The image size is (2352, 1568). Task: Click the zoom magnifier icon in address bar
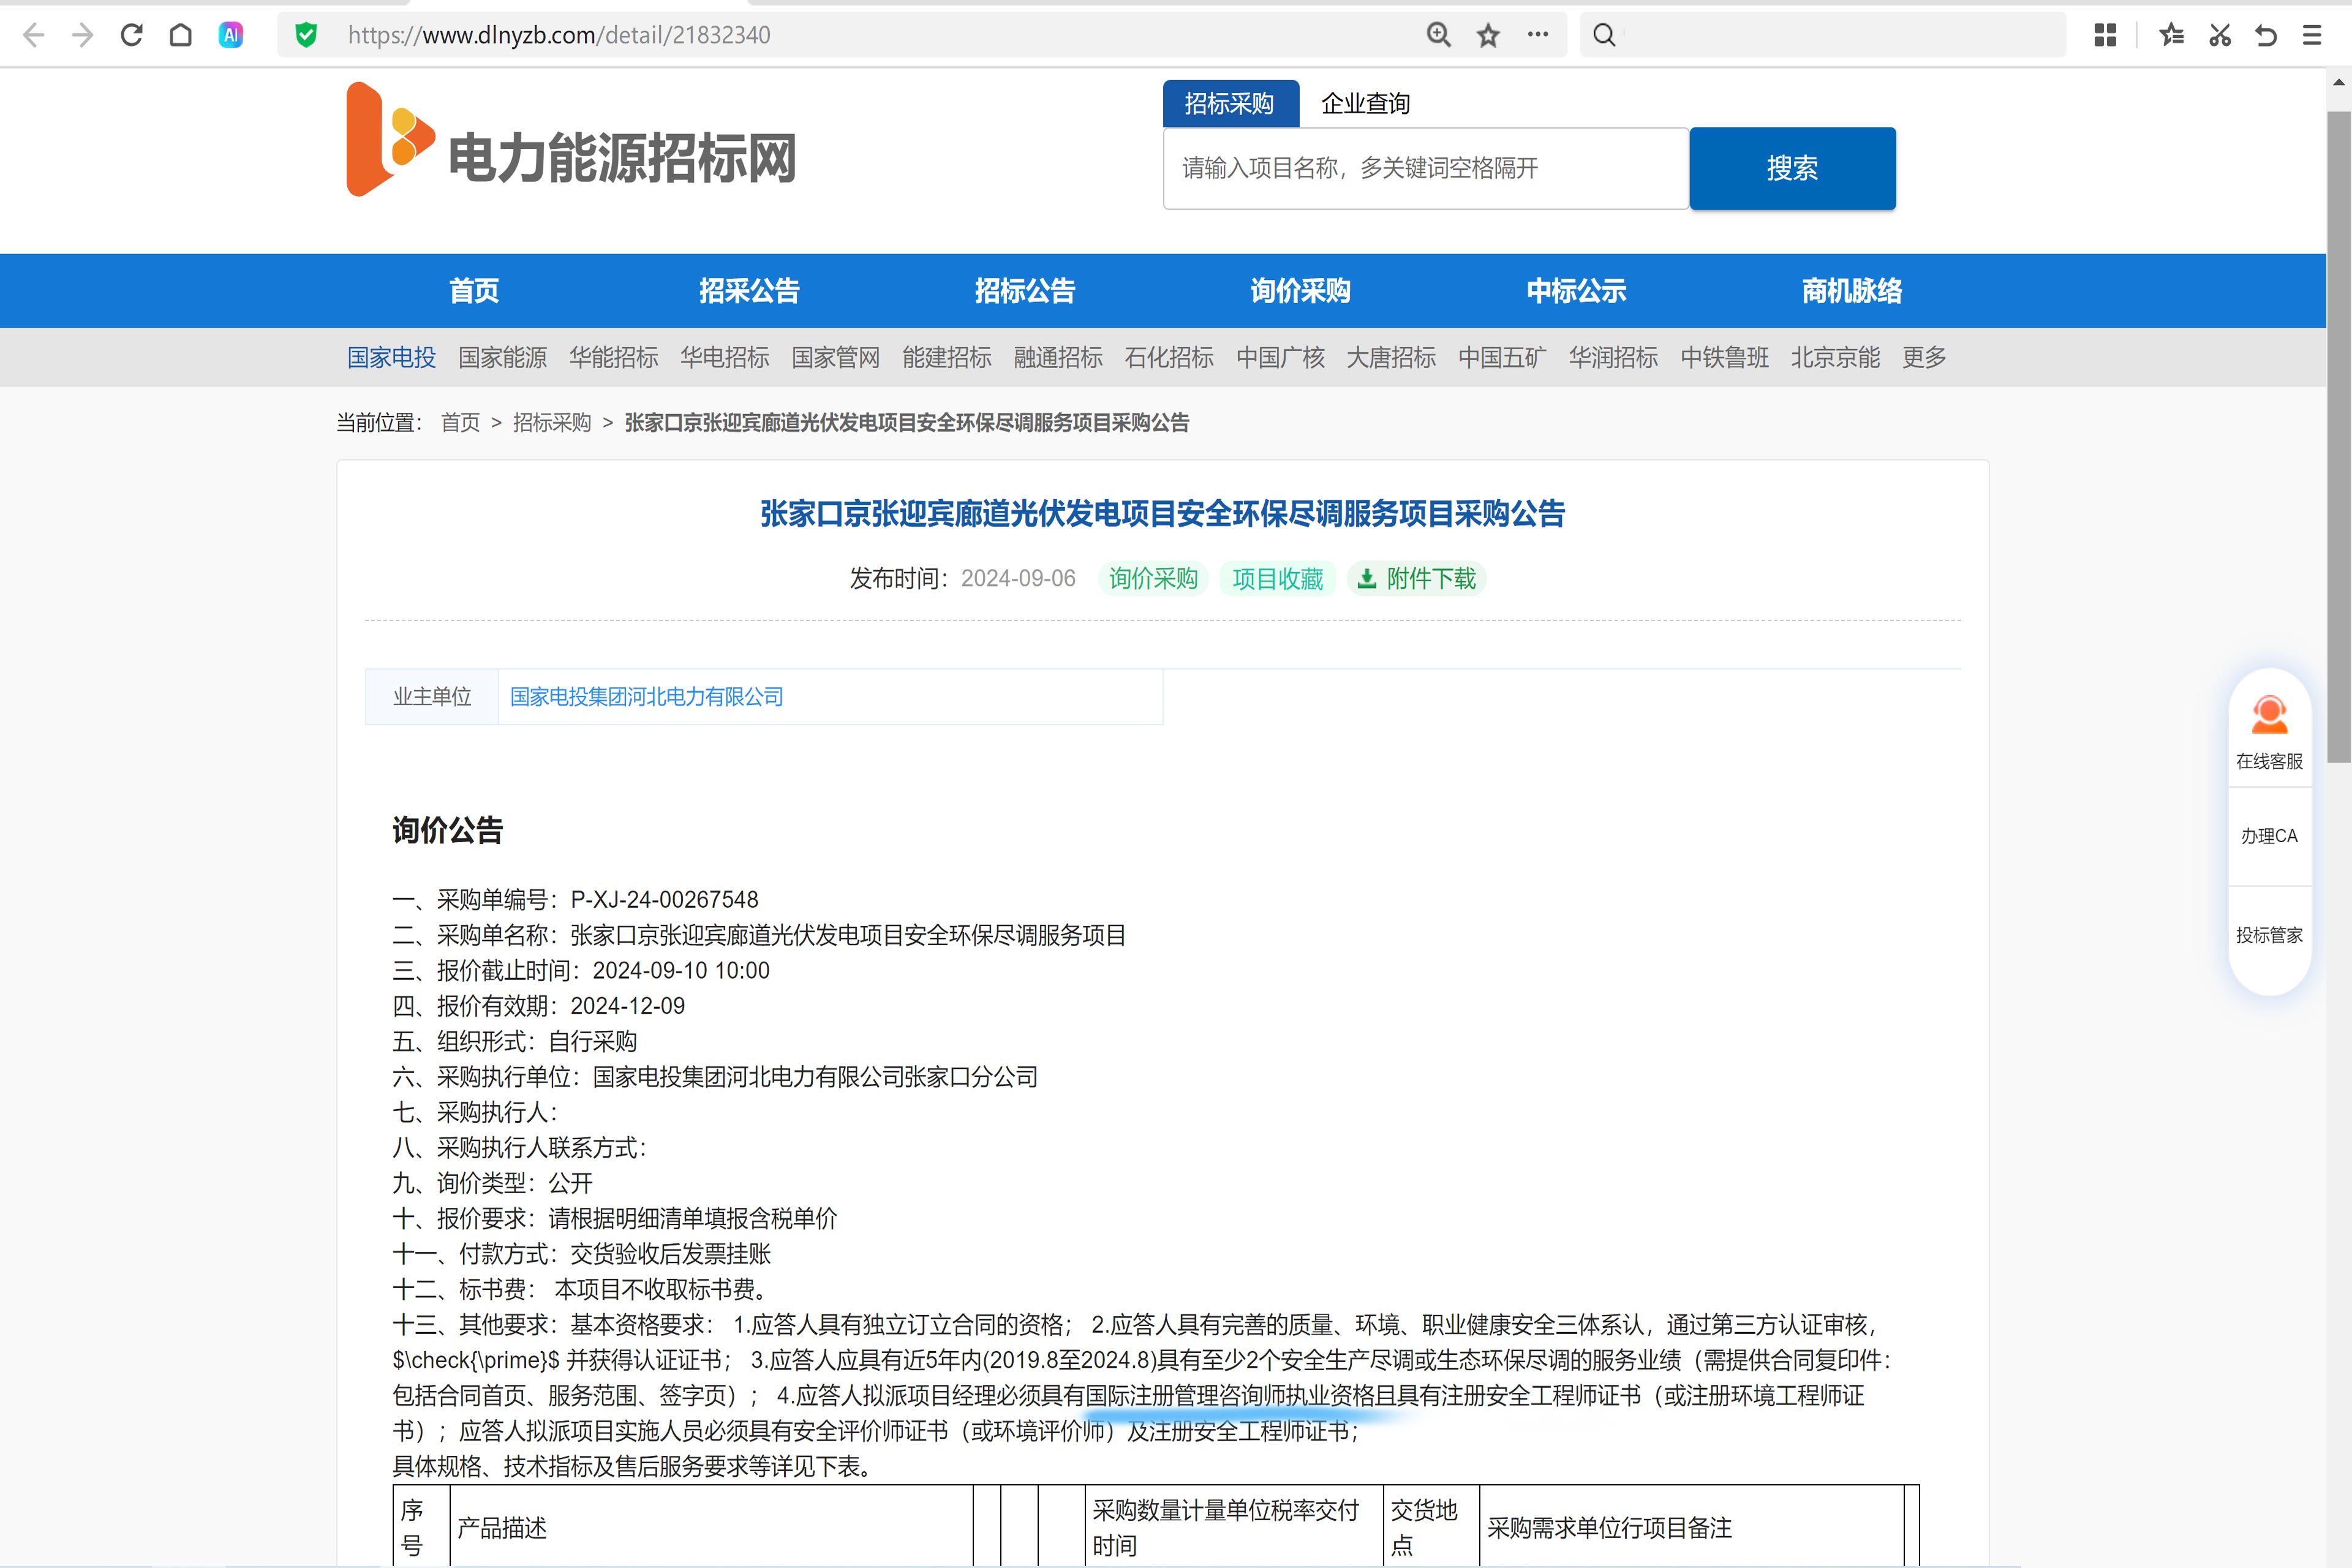(x=1438, y=35)
